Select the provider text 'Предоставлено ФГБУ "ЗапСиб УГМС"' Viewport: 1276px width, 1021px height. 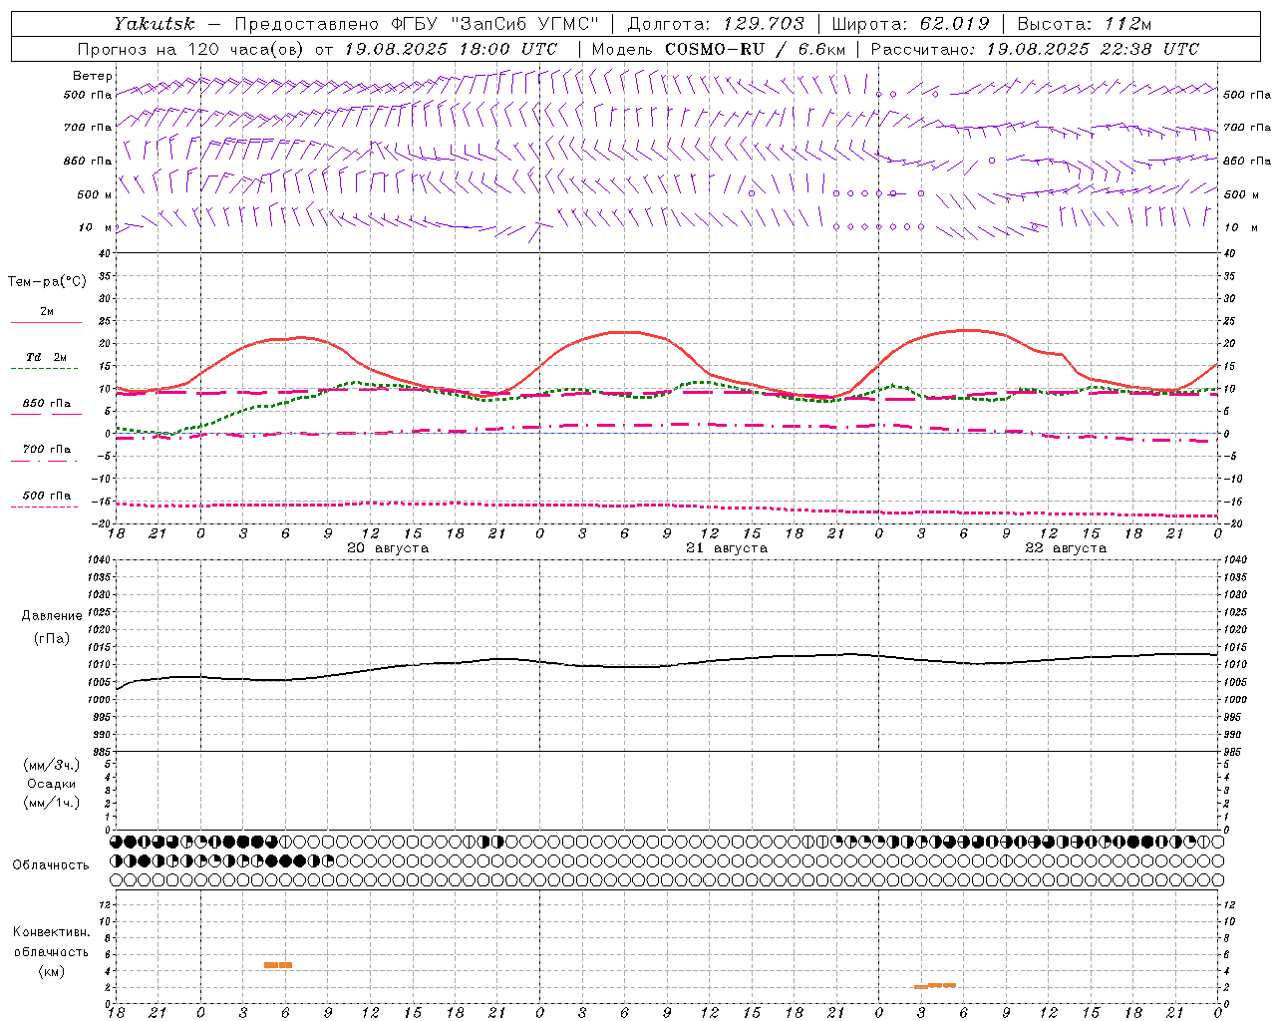pyautogui.click(x=416, y=24)
